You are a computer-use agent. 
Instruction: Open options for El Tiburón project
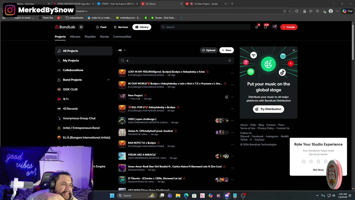(x=232, y=180)
